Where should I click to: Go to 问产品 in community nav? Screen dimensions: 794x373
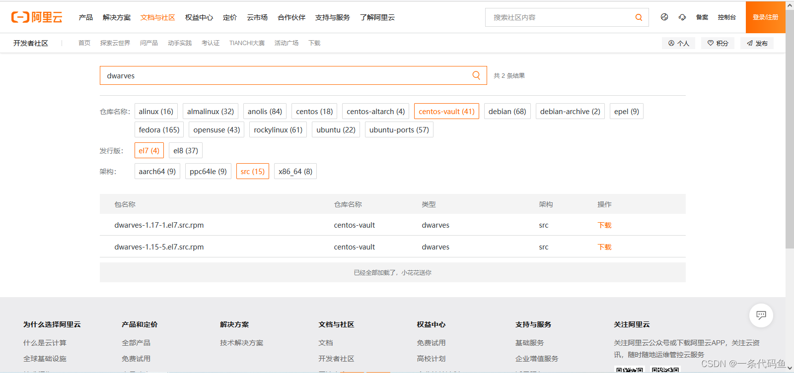149,43
